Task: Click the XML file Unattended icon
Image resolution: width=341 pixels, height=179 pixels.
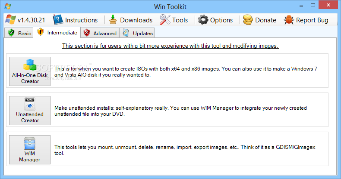Action: tap(30, 104)
